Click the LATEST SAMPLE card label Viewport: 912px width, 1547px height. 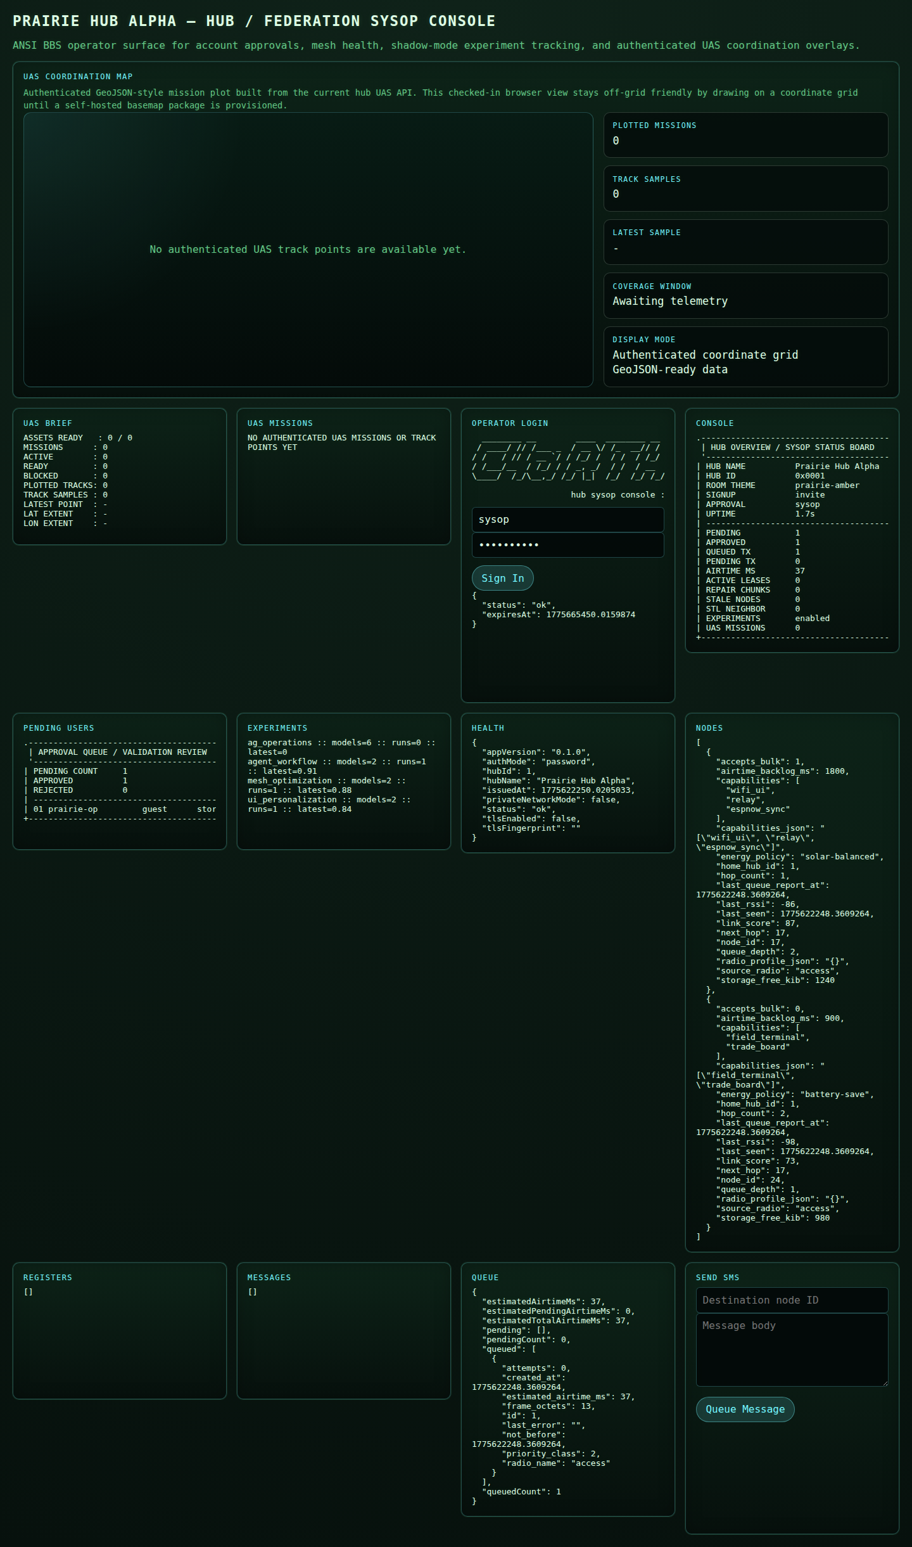click(647, 233)
